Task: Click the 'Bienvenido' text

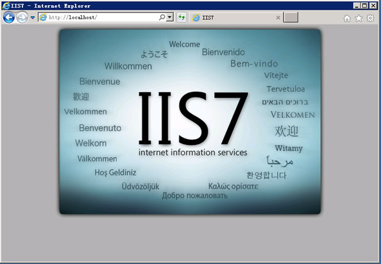Action: point(223,52)
